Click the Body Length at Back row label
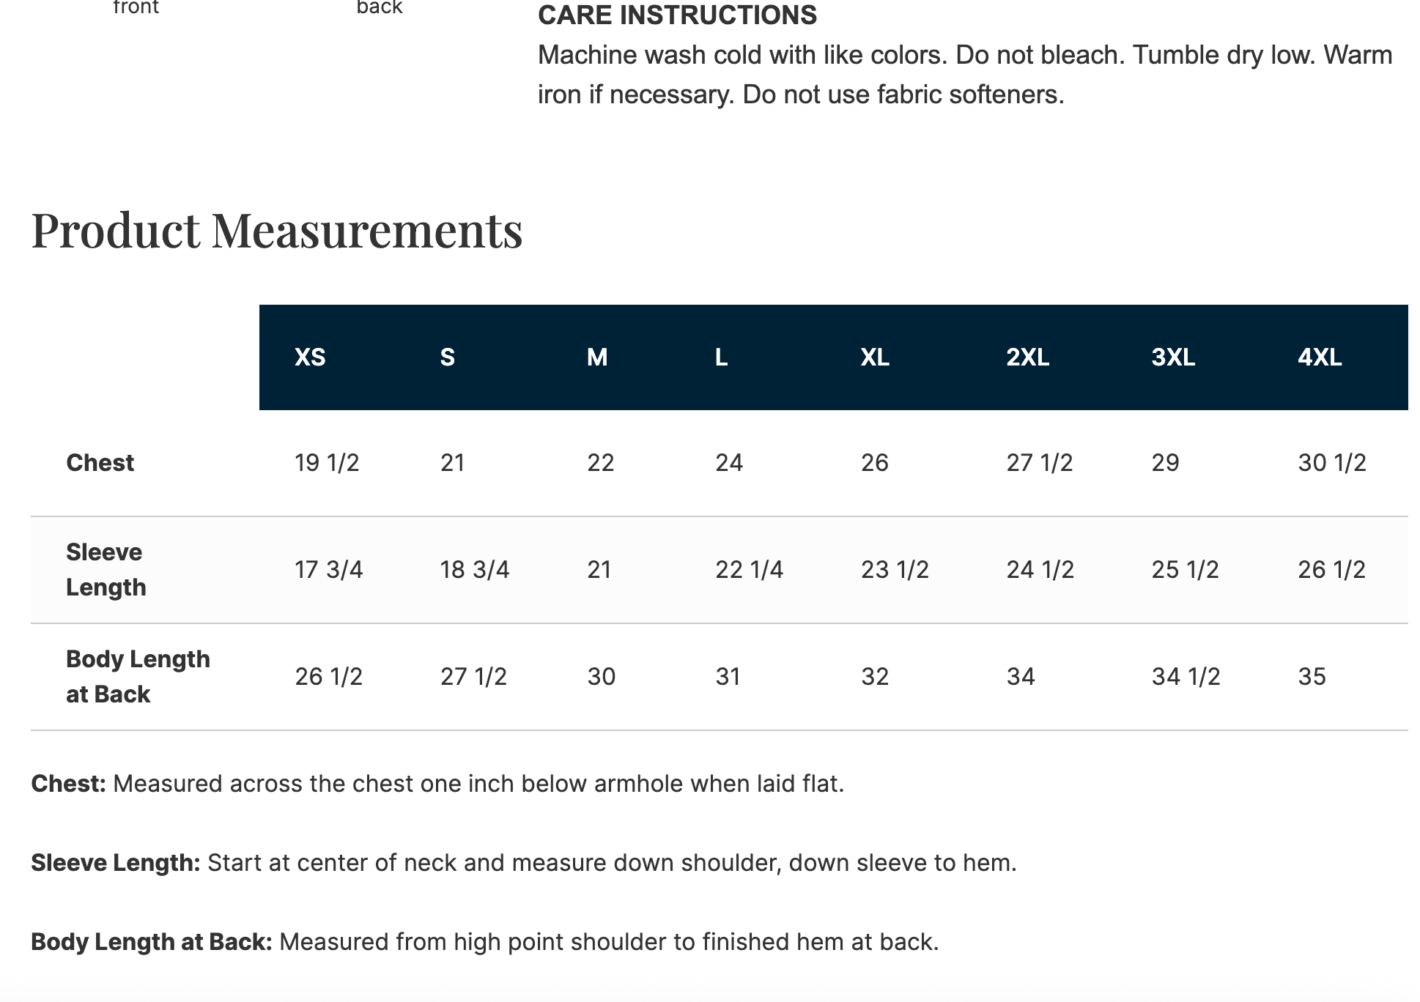1420x1002 pixels. tap(138, 677)
